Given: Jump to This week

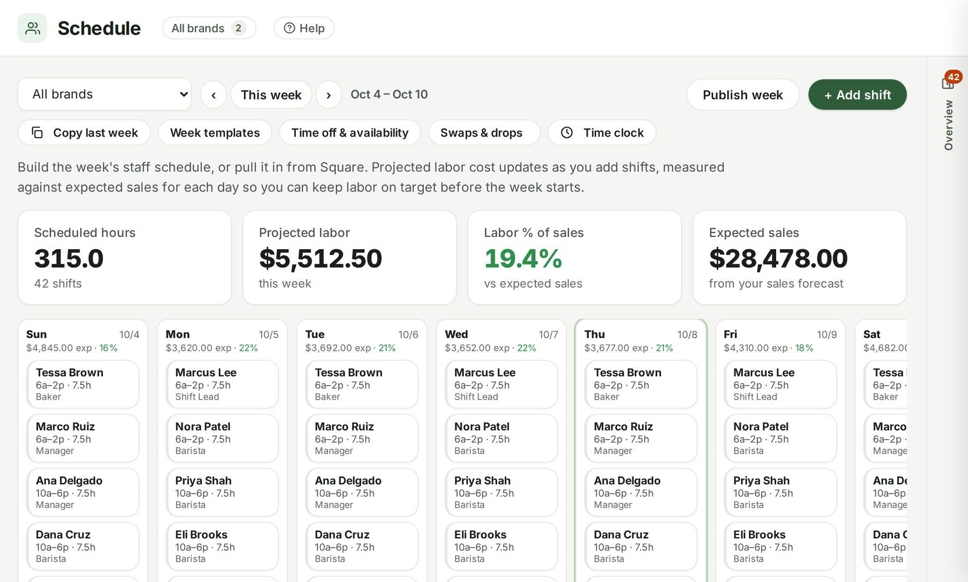Looking at the screenshot, I should 271,95.
